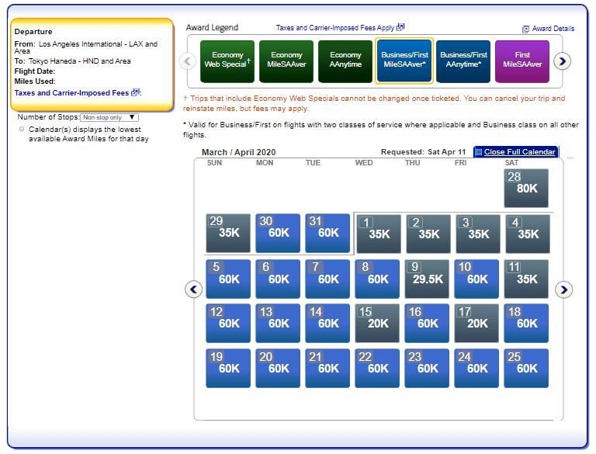
Task: Click the info icon next to sidebar Taxes fees
Action: click(135, 92)
